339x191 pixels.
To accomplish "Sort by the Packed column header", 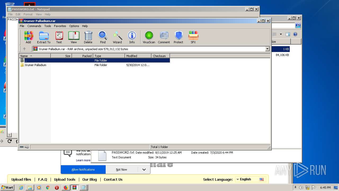I will coord(82,56).
